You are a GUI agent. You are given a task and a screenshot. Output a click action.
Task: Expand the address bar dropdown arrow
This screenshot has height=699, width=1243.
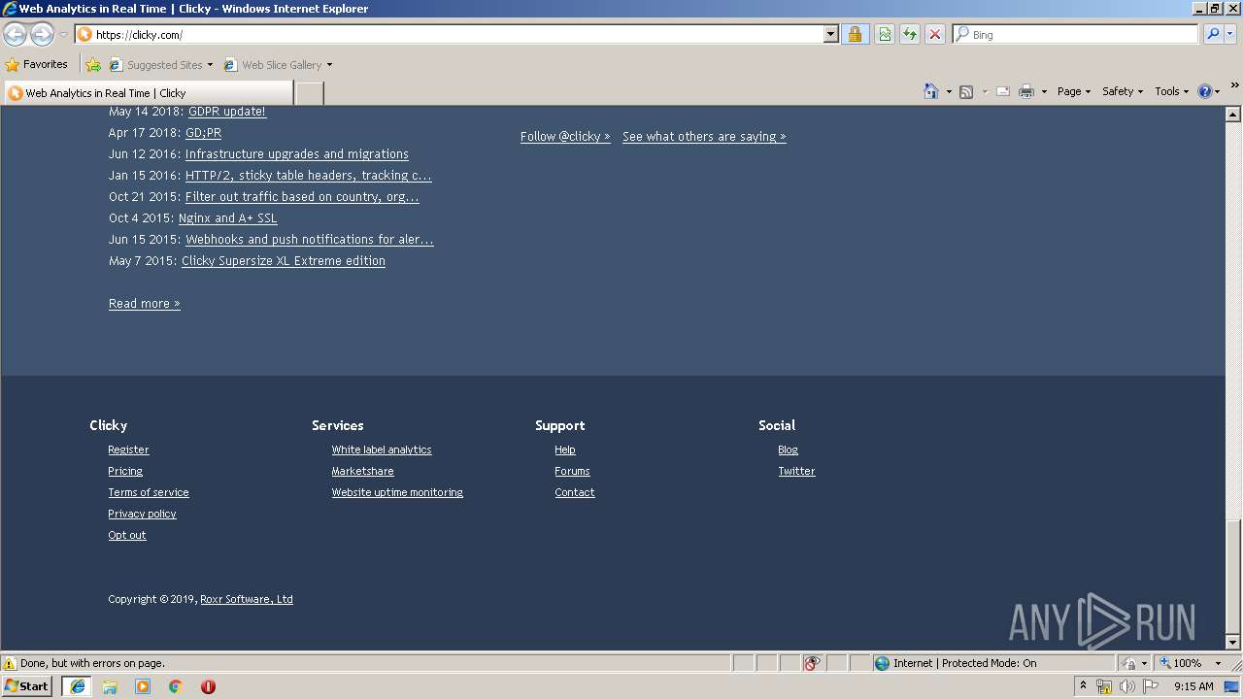(x=831, y=34)
